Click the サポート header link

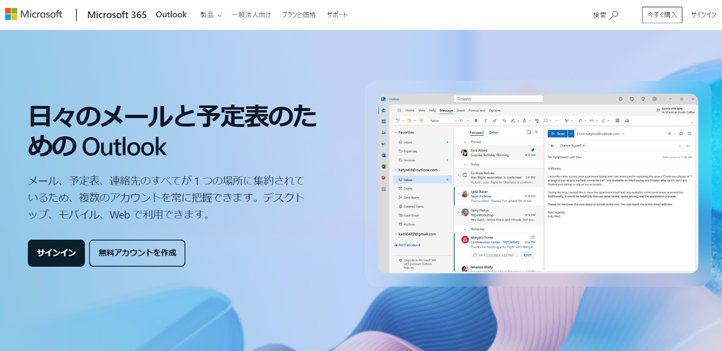pyautogui.click(x=337, y=15)
